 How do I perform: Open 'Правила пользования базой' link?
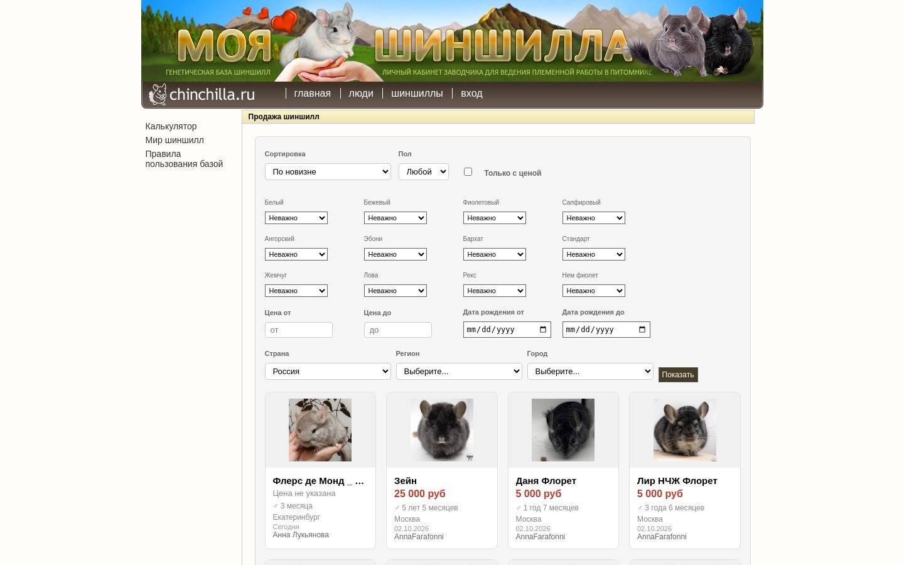click(184, 159)
